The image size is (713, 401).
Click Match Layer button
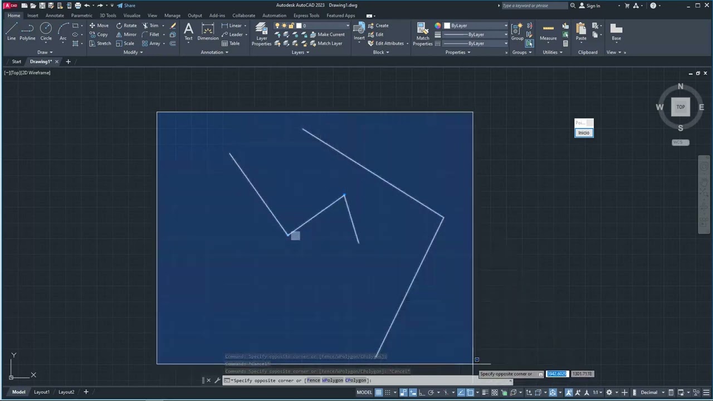pyautogui.click(x=326, y=43)
